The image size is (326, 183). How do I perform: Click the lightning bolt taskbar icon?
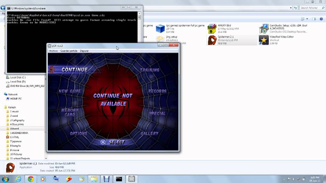point(69,179)
